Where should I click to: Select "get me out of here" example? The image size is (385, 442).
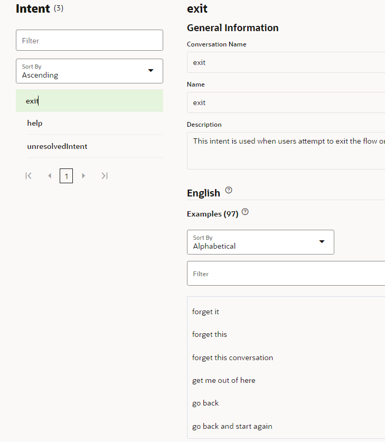224,380
